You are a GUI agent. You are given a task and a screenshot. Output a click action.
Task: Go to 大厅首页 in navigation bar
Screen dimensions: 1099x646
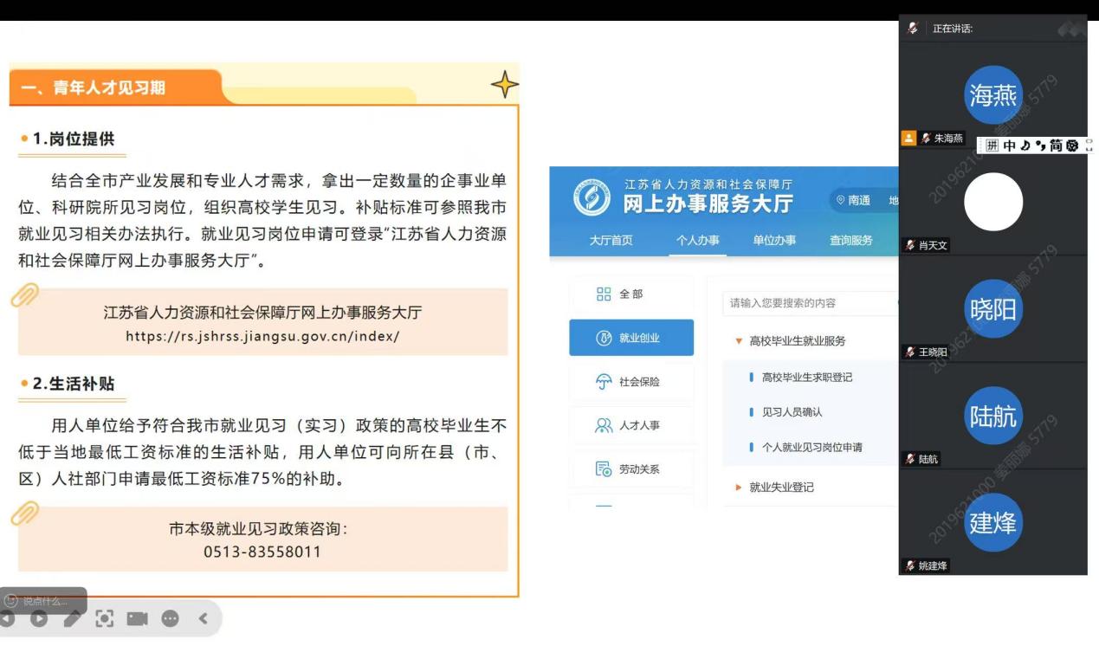tap(611, 240)
